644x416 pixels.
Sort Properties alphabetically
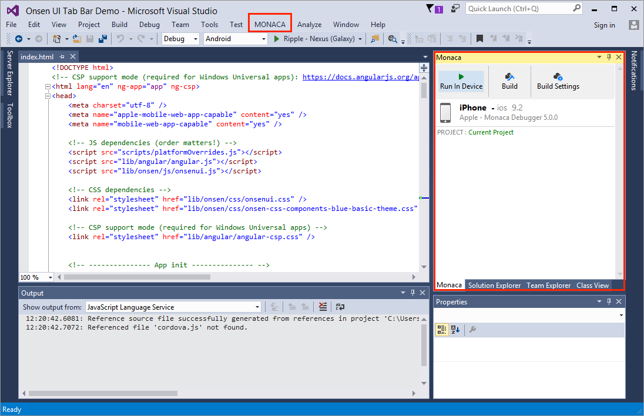click(455, 330)
